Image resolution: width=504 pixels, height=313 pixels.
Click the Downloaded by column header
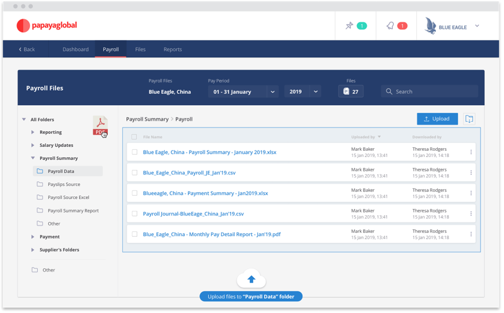(x=427, y=137)
